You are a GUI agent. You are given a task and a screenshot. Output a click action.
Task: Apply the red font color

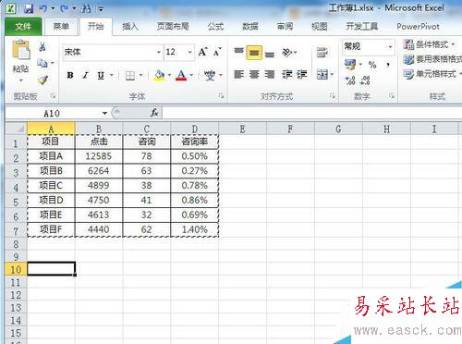(181, 75)
